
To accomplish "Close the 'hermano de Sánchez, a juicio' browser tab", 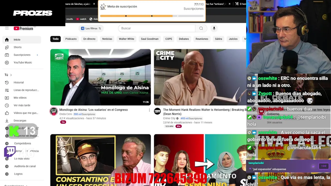I will coord(94,4).
